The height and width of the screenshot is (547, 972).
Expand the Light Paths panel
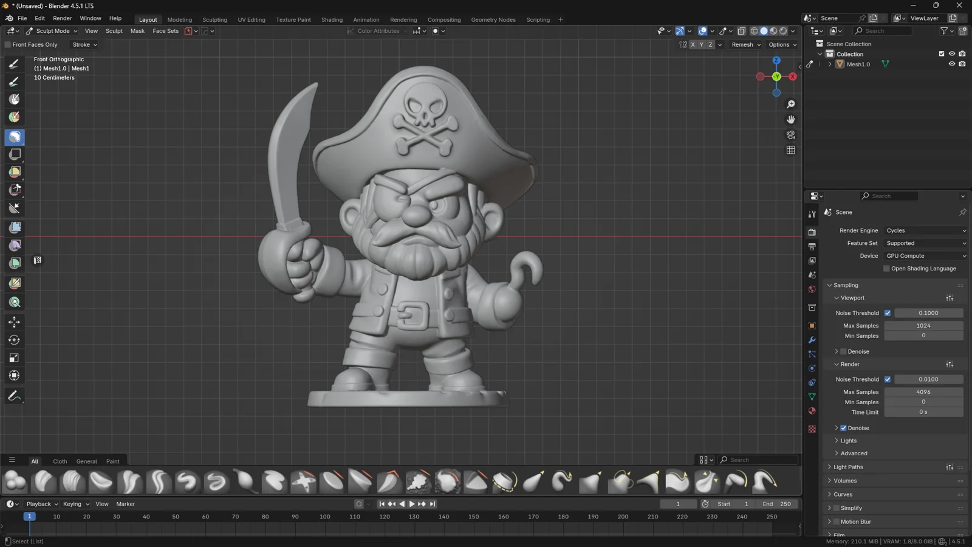(x=847, y=467)
